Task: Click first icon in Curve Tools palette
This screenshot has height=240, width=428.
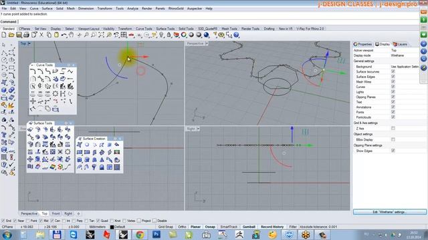Action: tap(33, 71)
